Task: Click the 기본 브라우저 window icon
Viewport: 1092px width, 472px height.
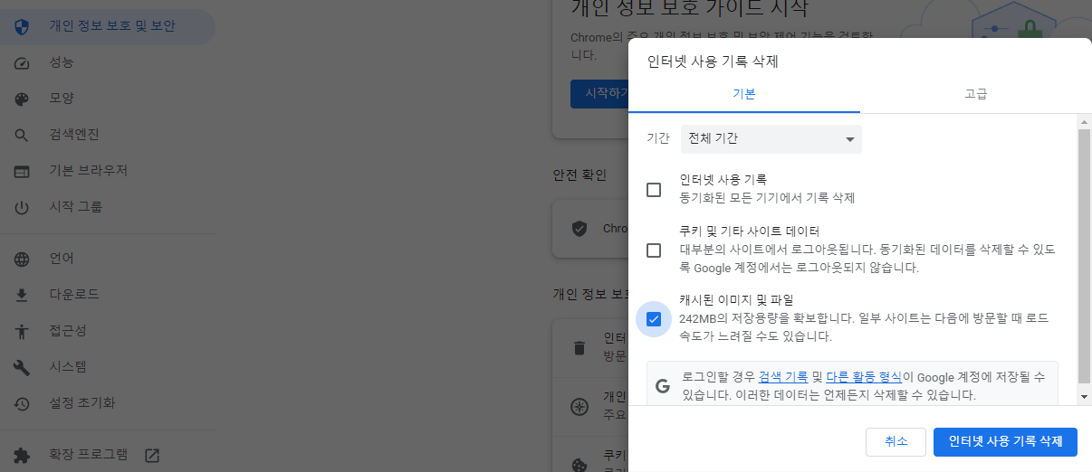Action: coord(23,171)
